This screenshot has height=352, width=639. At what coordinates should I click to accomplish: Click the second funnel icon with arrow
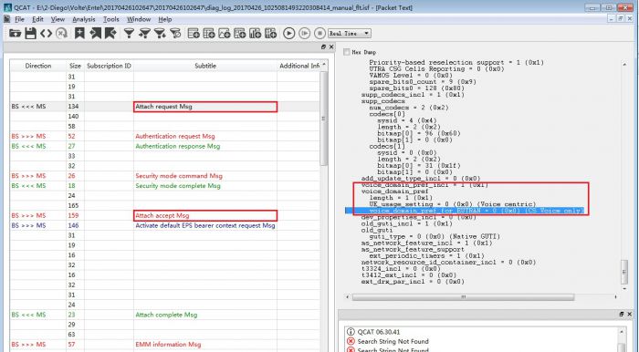click(x=144, y=34)
